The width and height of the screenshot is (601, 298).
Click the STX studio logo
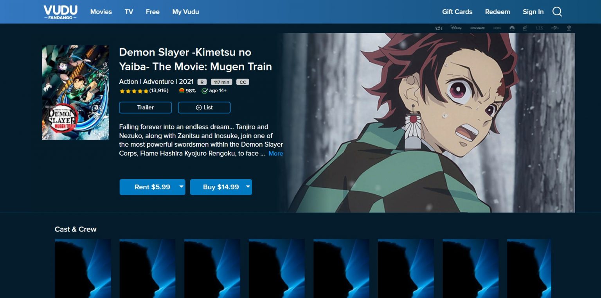pos(539,28)
